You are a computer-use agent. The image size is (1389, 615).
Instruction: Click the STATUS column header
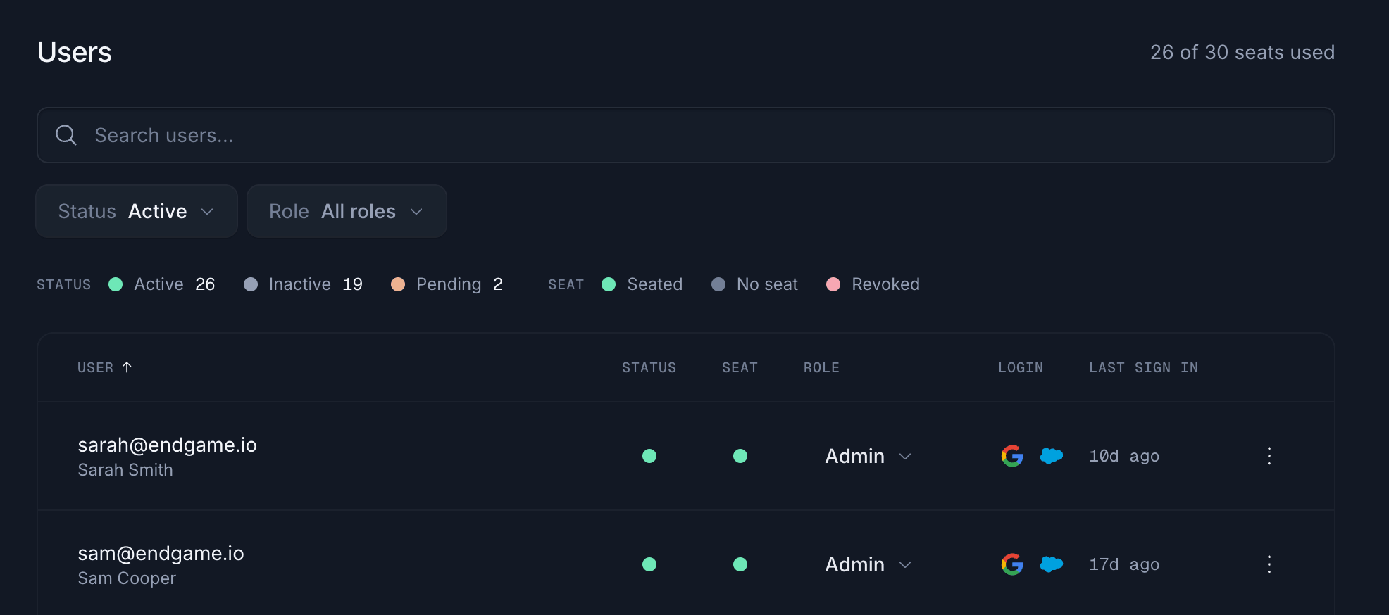tap(649, 367)
